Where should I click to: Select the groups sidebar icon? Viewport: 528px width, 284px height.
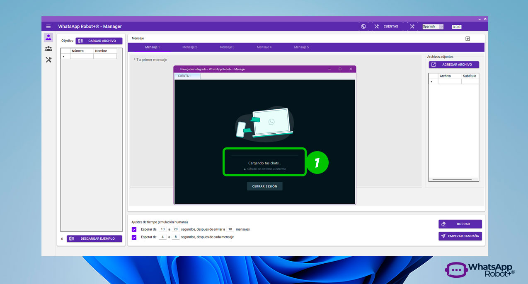click(x=48, y=49)
